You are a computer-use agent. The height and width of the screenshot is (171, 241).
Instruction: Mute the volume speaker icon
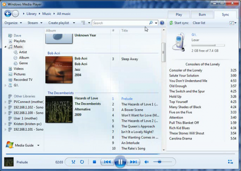(x=146, y=162)
